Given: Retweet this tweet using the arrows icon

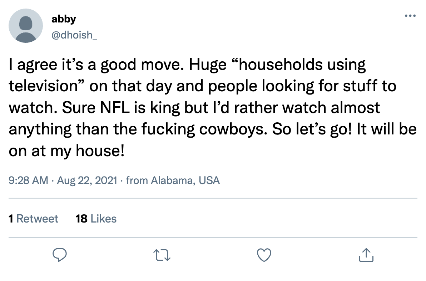Looking at the screenshot, I should coord(162,255).
